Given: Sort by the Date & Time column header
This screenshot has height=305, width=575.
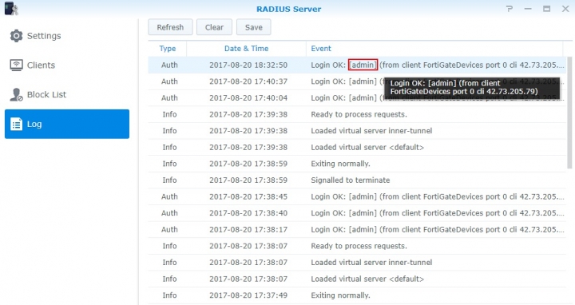Looking at the screenshot, I should click(247, 49).
